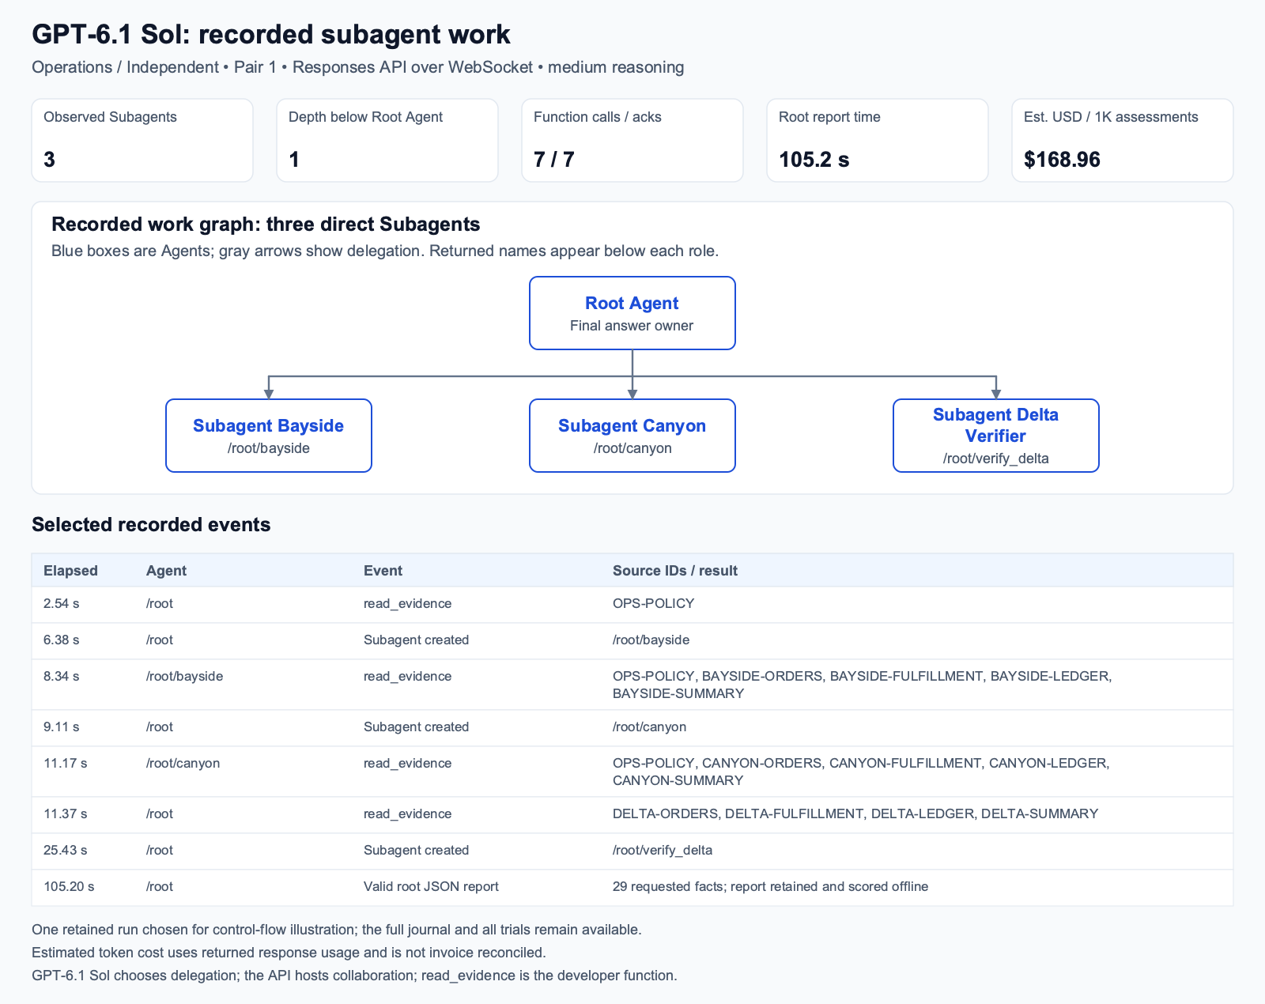Click the 2.54 s elapsed cell

62,604
